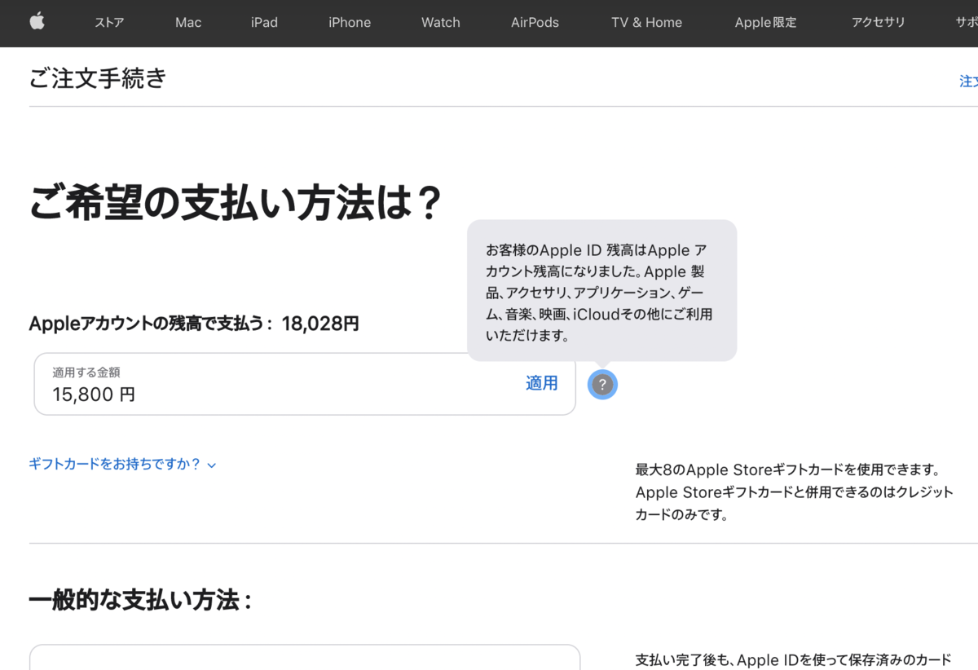Viewport: 978px width, 670px height.
Task: Click the ご注文手続き heading text
Action: [x=98, y=78]
